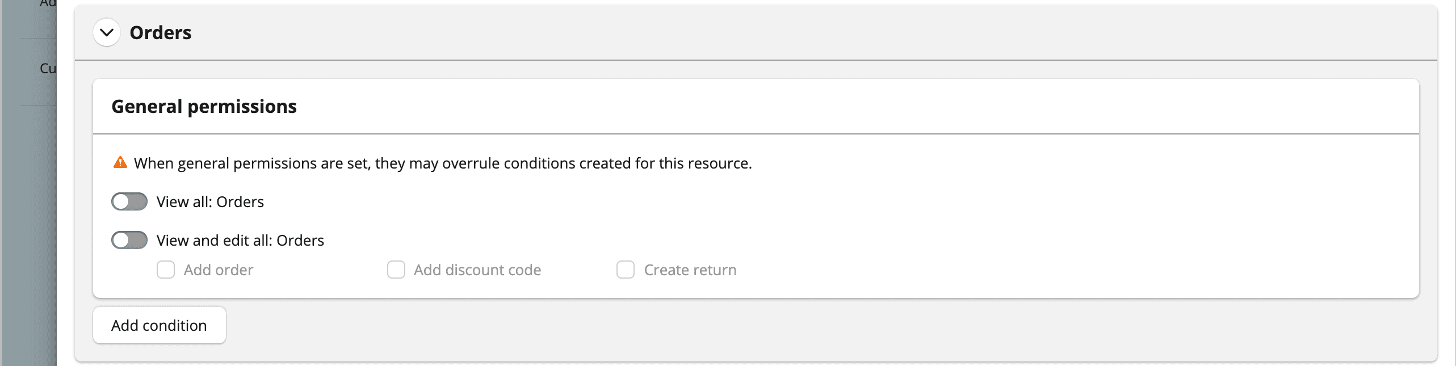The width and height of the screenshot is (1456, 366).
Task: Click the General permissions heading
Action: [x=204, y=107]
